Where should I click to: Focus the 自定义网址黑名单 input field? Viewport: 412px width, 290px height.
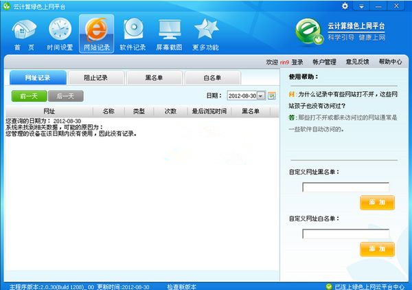coord(345,187)
